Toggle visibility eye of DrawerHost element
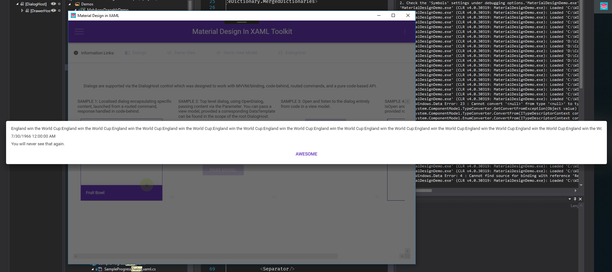 click(53, 11)
